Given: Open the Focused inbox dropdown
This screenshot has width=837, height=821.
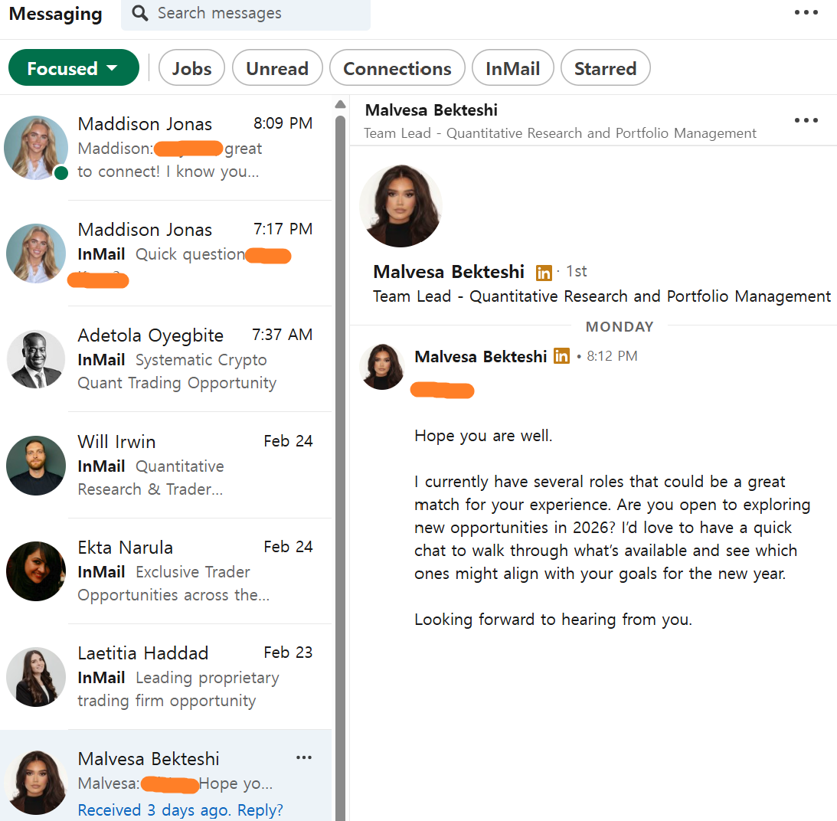Looking at the screenshot, I should click(x=73, y=67).
